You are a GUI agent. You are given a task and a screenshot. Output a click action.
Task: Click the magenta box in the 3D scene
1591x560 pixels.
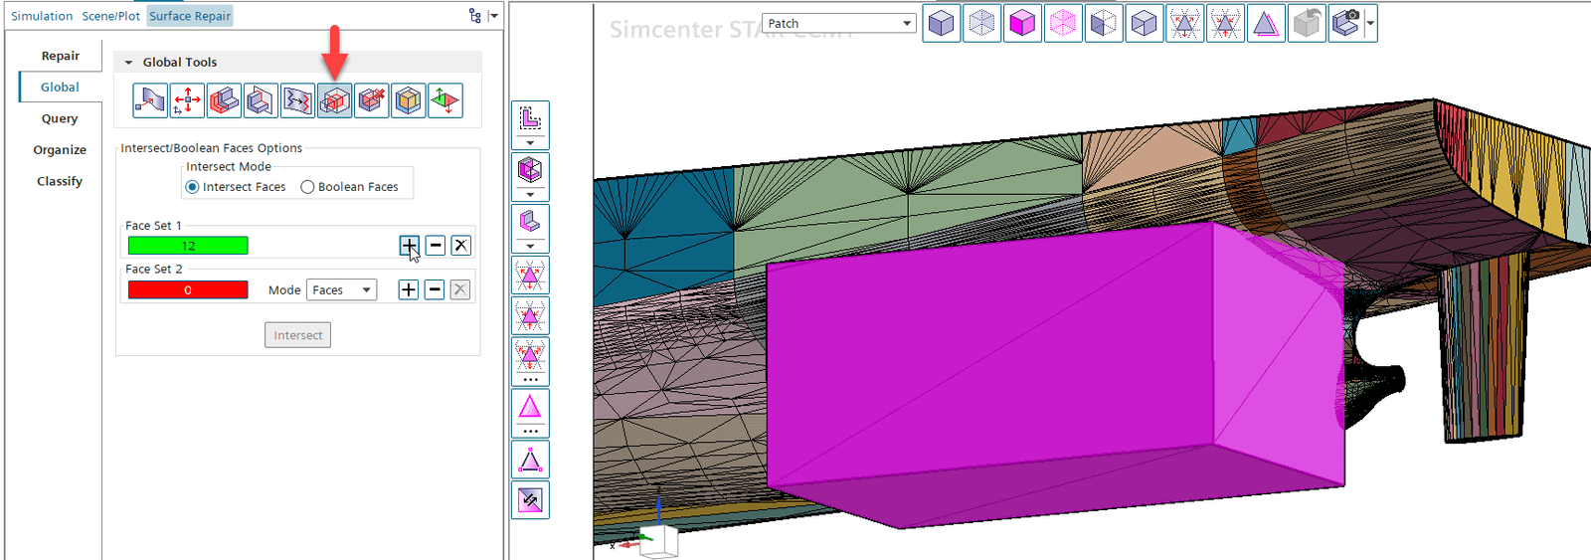(x=1054, y=373)
